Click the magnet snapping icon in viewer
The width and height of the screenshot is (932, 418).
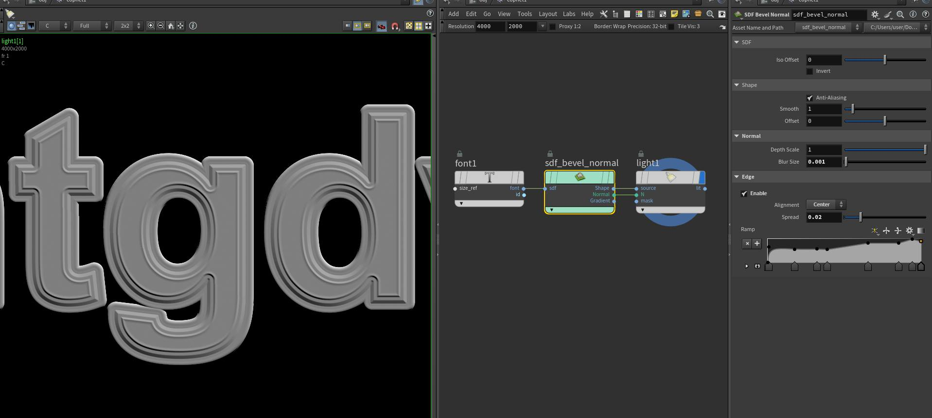point(395,26)
